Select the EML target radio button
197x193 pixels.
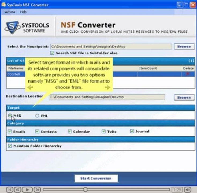click(x=37, y=116)
